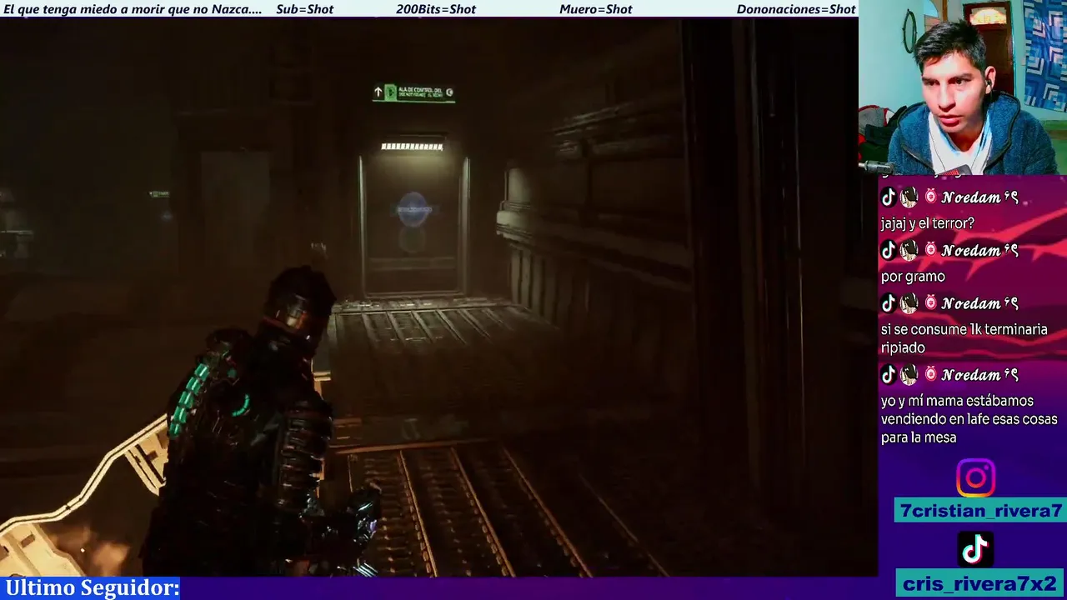Image resolution: width=1067 pixels, height=600 pixels.
Task: Open the cris_rivera7x2 TikTok handle
Action: [x=979, y=583]
